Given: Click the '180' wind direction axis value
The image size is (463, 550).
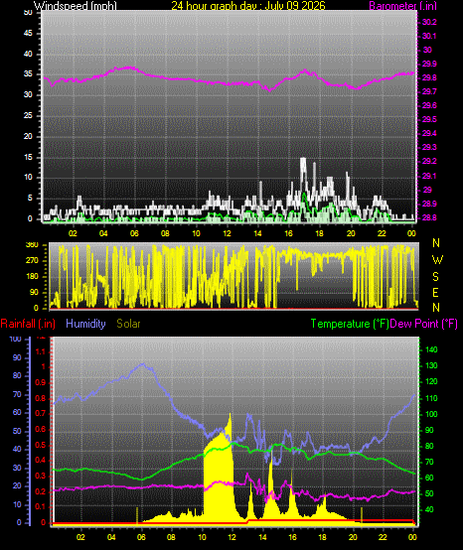Looking at the screenshot, I should click(32, 276).
